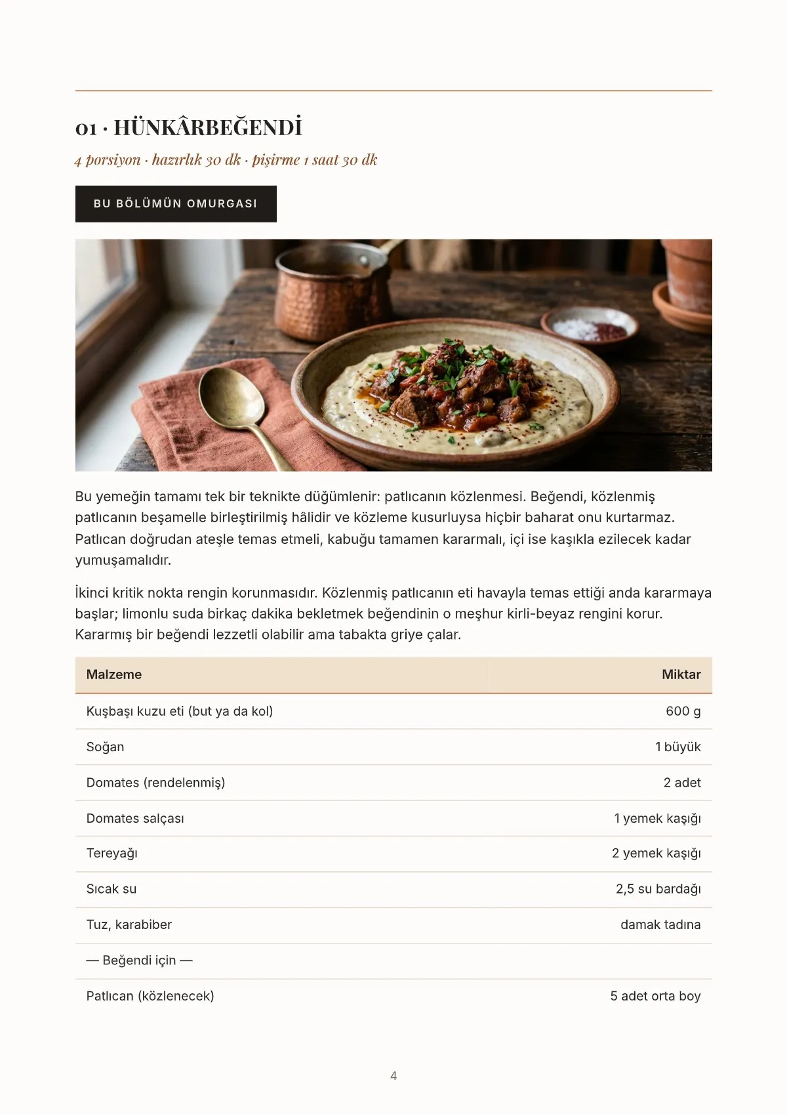Click the 600 g quantity cell
The width and height of the screenshot is (787, 1114).
[683, 711]
